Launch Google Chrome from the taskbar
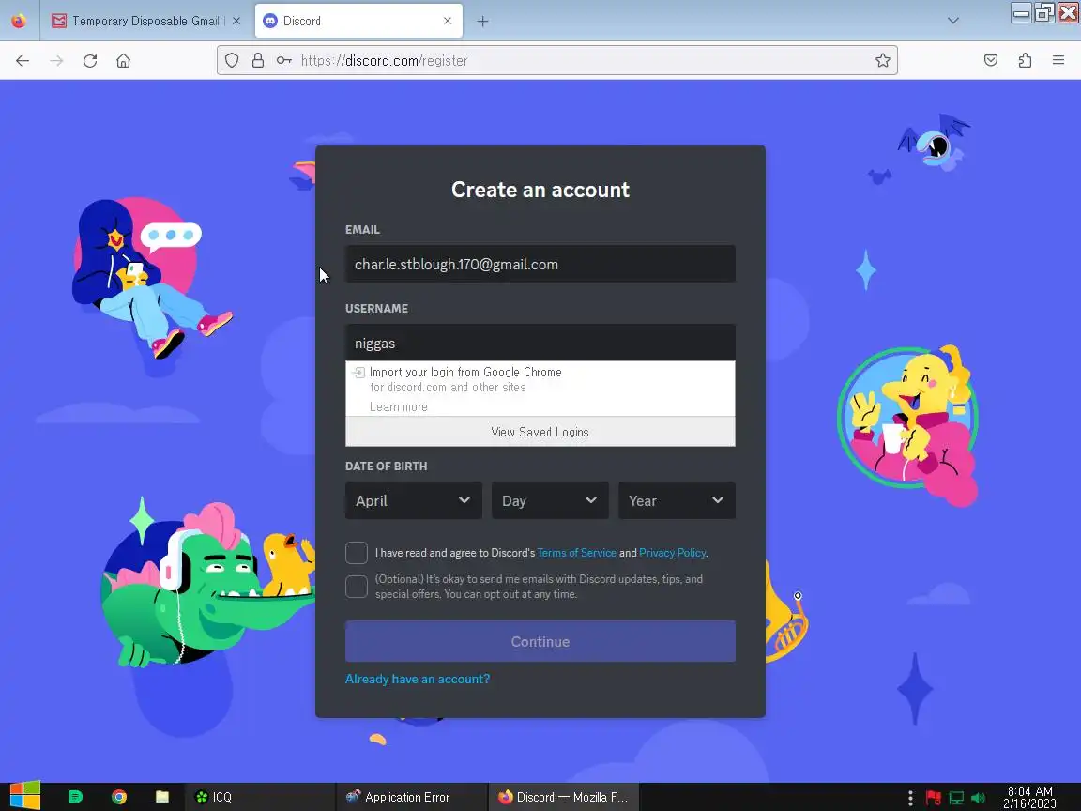 click(119, 797)
